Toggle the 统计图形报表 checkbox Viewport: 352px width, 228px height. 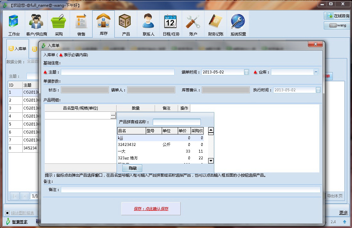[7, 213]
